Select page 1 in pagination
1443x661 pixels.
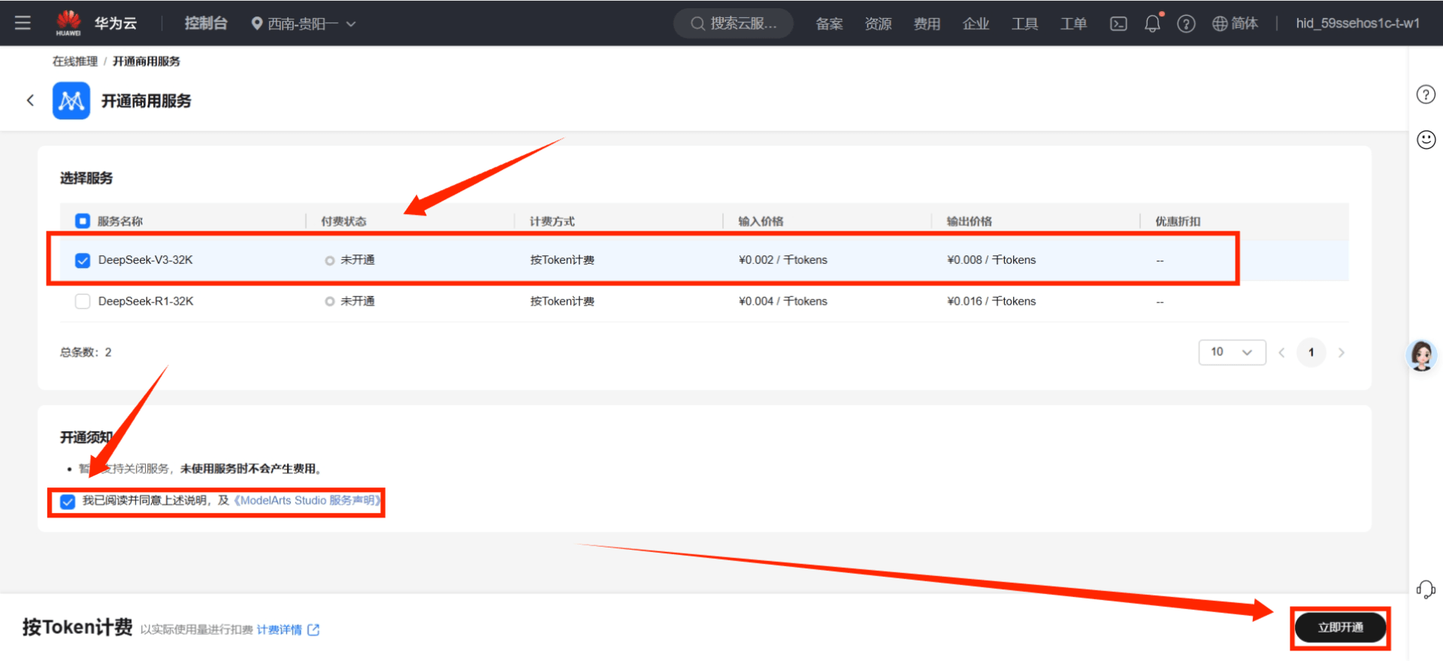(x=1311, y=352)
